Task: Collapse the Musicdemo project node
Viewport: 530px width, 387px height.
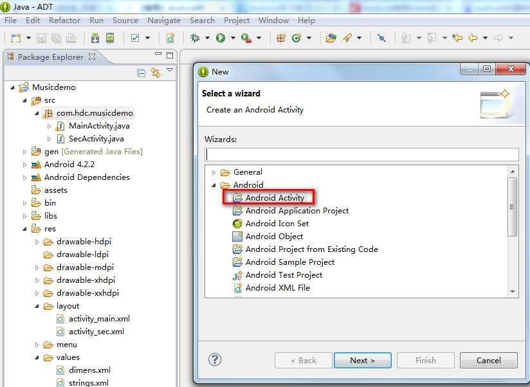Action: 12,87
